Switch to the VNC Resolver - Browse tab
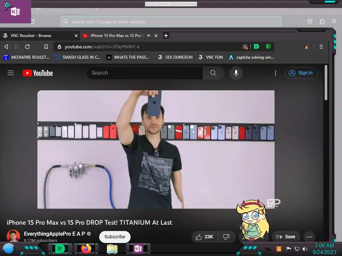 [x=40, y=35]
